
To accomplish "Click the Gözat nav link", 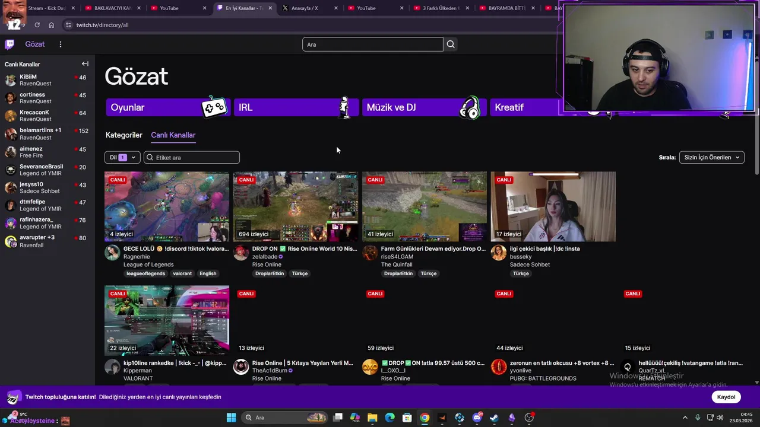I will (35, 44).
